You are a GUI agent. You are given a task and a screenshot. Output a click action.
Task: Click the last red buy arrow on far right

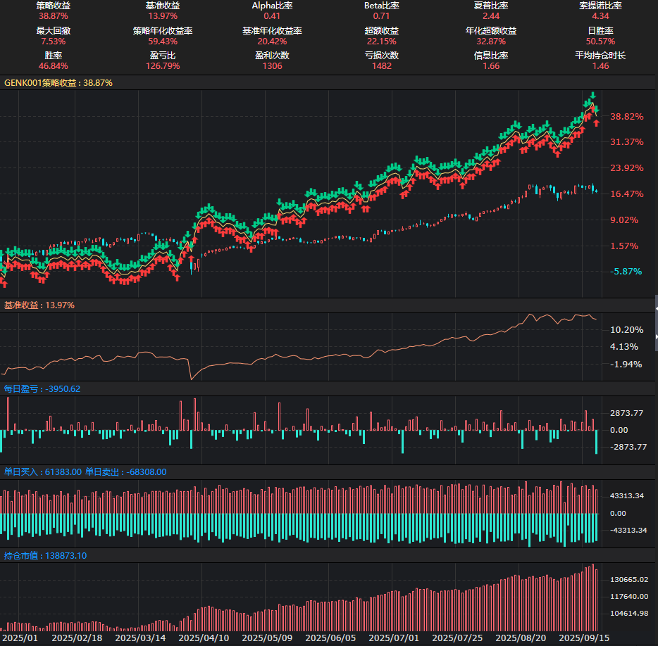tap(596, 123)
